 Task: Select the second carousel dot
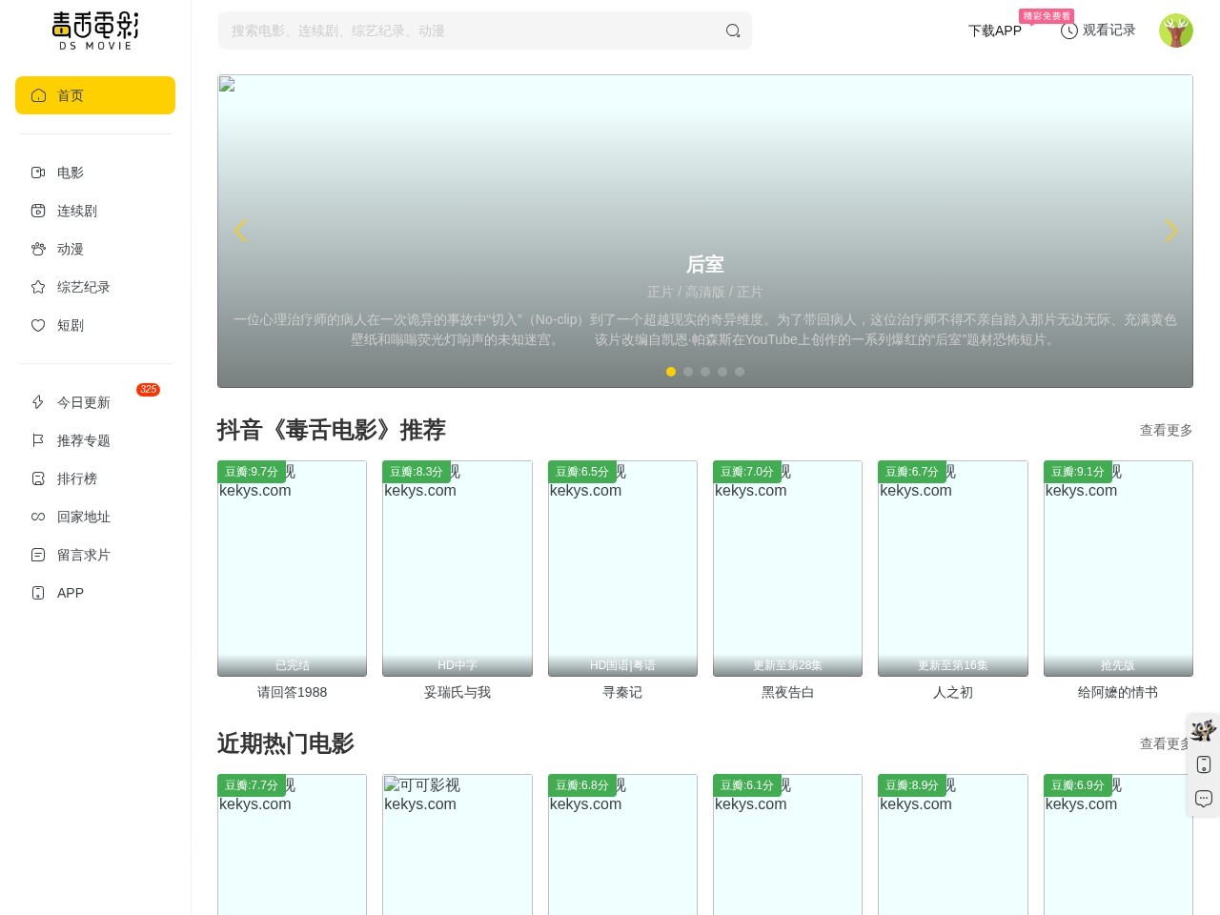point(688,372)
